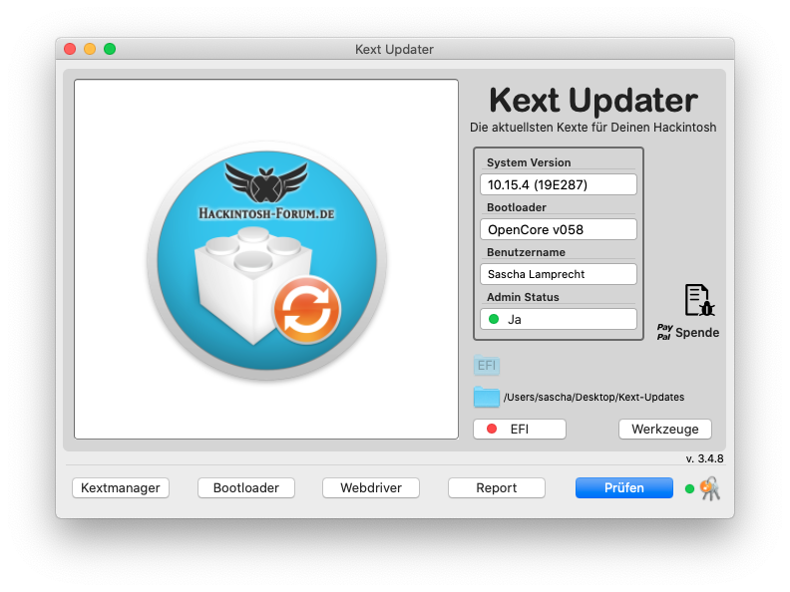Click the 'System Version' label

529,162
